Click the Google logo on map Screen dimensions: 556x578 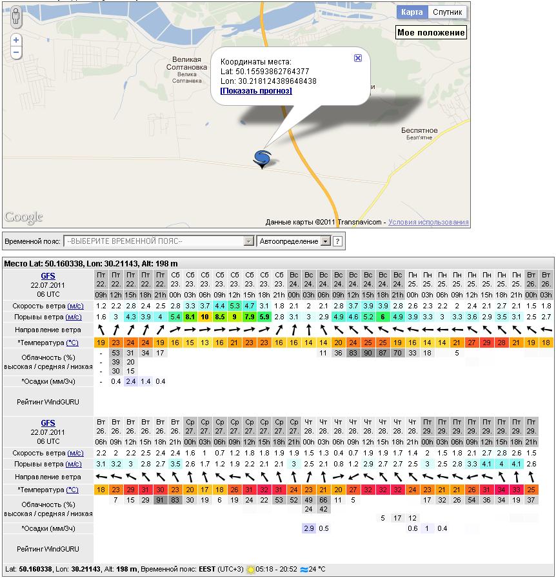23,217
